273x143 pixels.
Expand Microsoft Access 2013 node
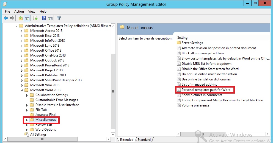coord(22,31)
